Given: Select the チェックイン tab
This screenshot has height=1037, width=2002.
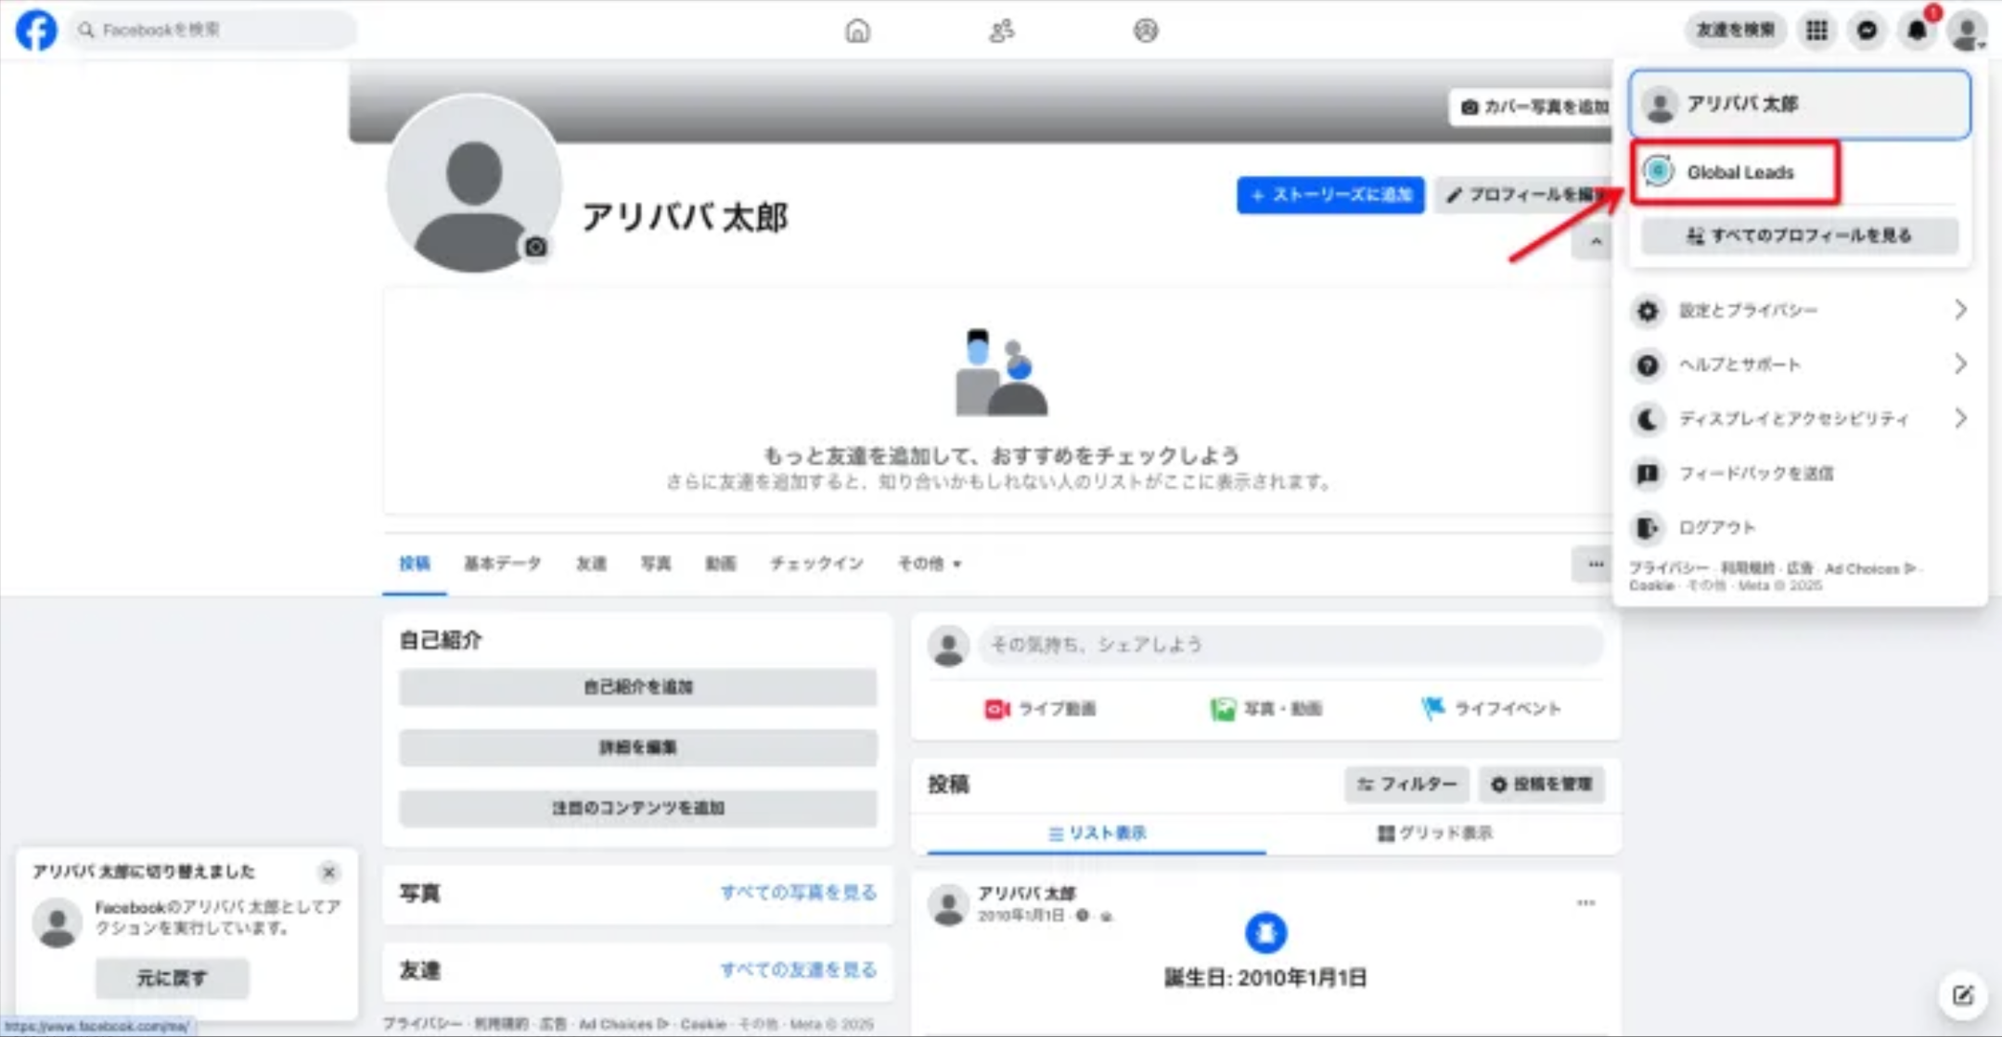Looking at the screenshot, I should pyautogui.click(x=816, y=563).
